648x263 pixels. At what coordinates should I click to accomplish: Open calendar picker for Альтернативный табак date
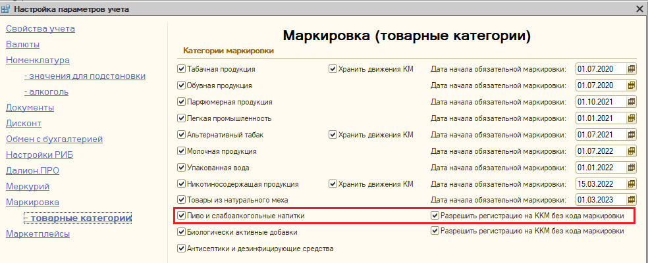[632, 135]
